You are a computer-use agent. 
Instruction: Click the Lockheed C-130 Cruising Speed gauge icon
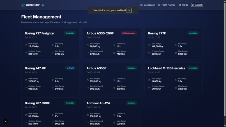(x=149, y=87)
